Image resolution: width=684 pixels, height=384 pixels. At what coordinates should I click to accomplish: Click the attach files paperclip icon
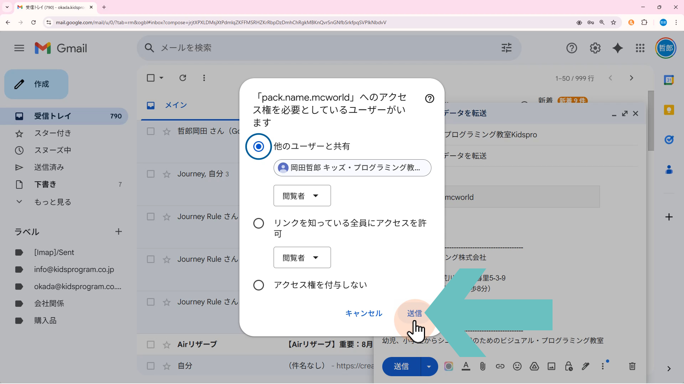(x=483, y=366)
